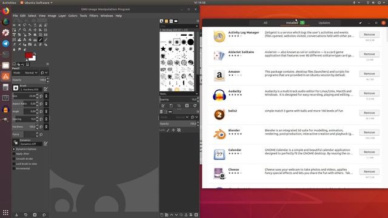
Task: Enable the Incremental checkbox
Action: 14,168
